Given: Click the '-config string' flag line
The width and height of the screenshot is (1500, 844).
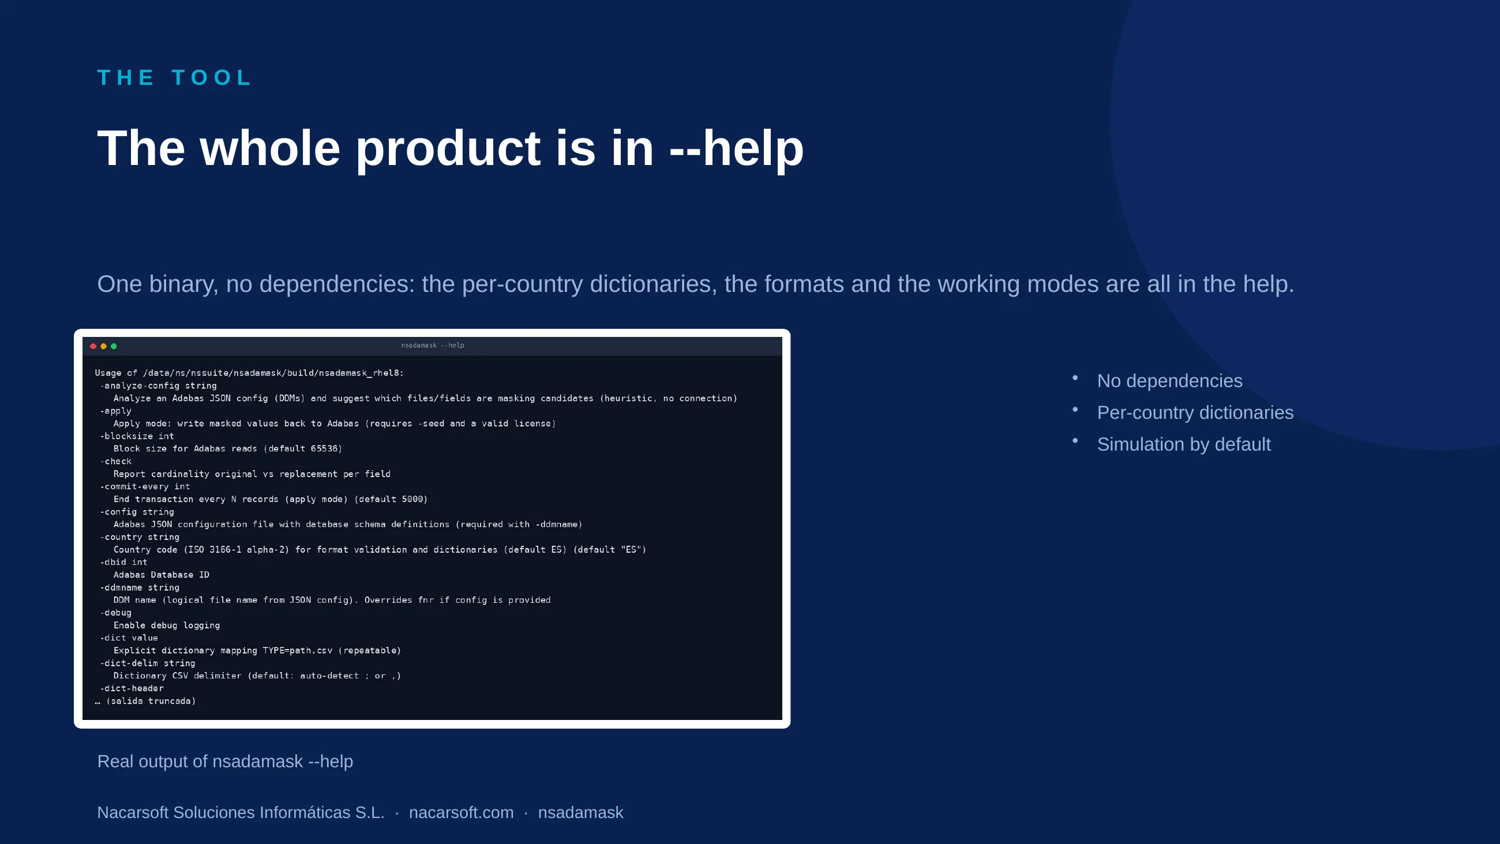Looking at the screenshot, I should coord(136,512).
